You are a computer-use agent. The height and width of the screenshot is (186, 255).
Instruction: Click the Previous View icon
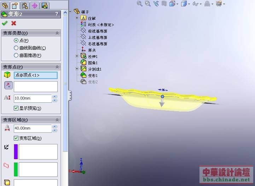pos(156,4)
